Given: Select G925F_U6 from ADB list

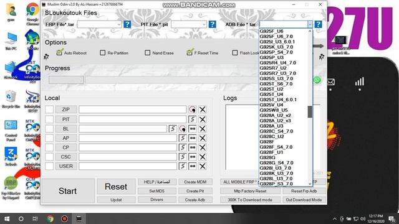Looking at the screenshot, I should [271, 31].
